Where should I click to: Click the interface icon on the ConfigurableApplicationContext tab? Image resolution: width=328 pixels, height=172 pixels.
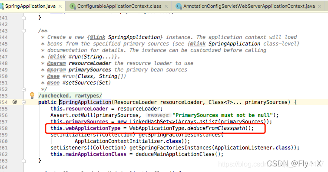(x=73, y=6)
